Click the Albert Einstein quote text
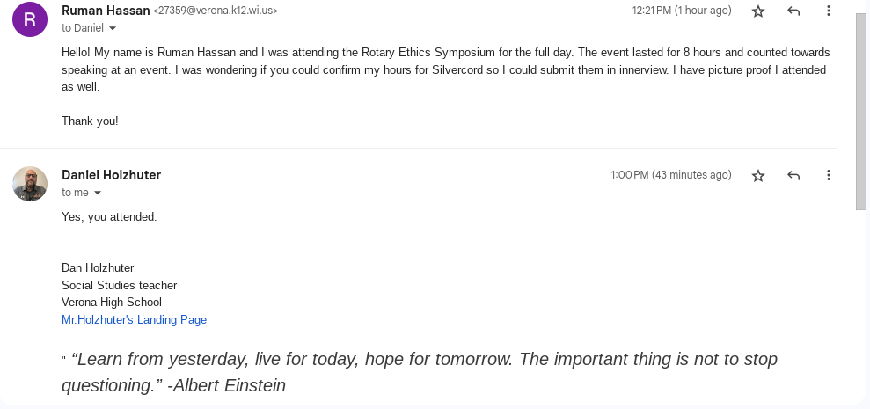This screenshot has height=409, width=870. coord(419,372)
